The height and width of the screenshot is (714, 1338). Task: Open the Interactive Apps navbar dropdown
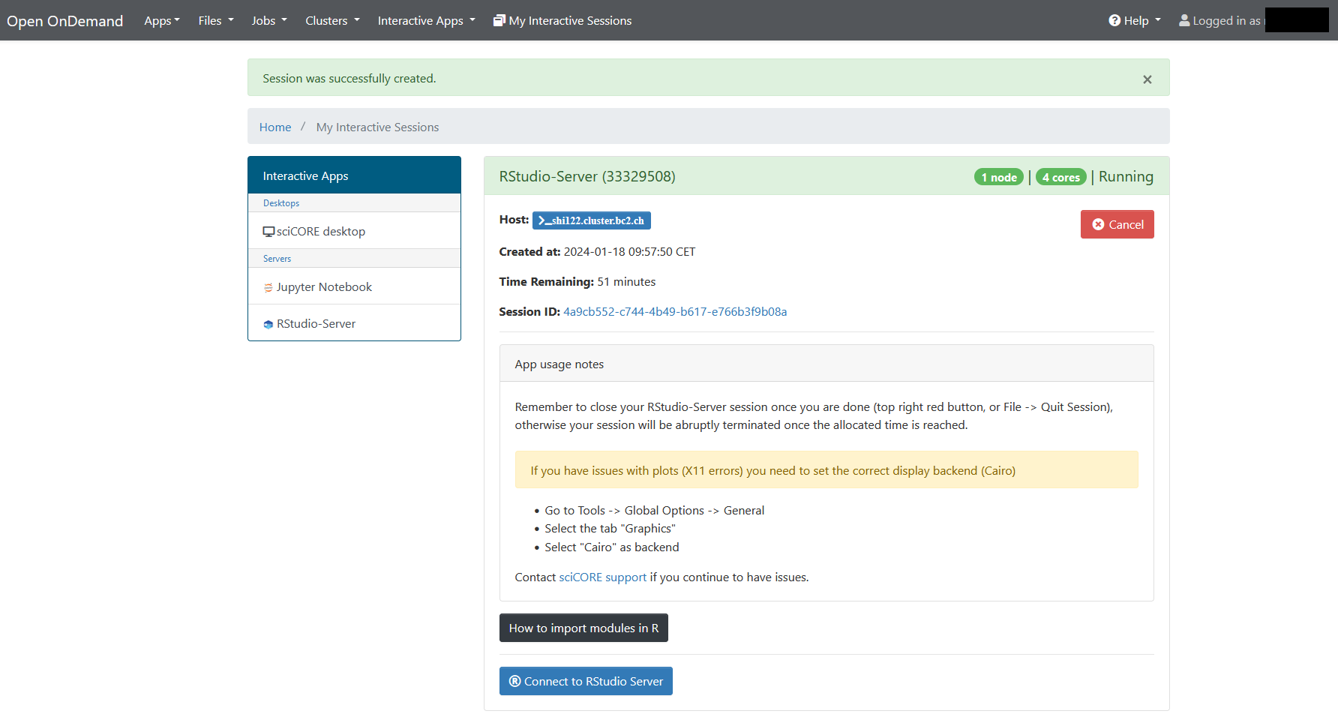[426, 21]
